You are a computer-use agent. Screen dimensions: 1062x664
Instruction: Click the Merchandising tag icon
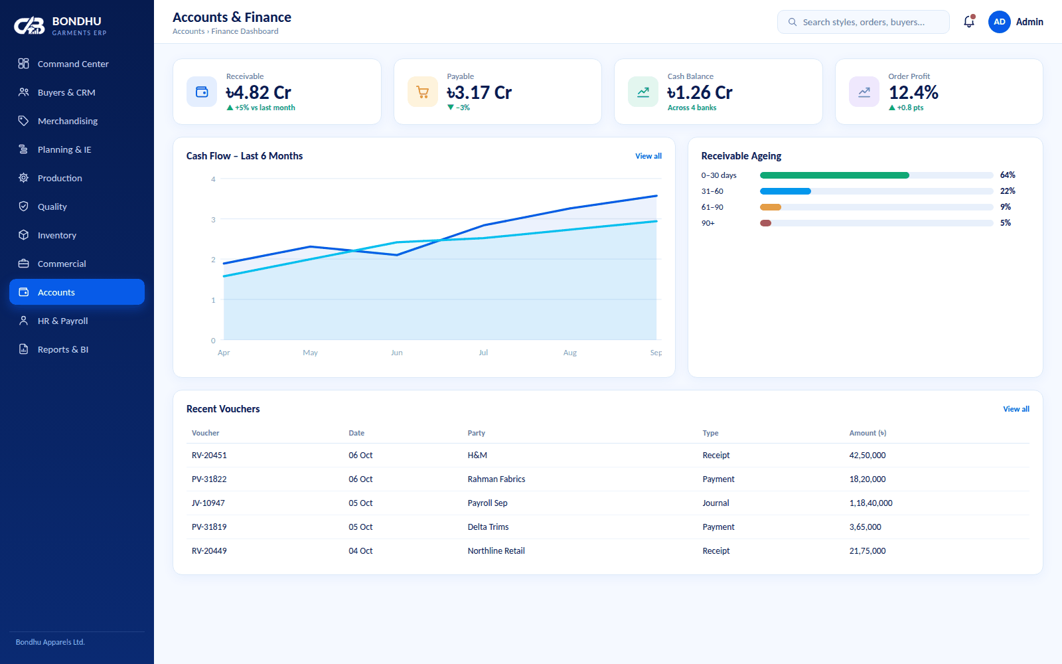[x=24, y=121]
